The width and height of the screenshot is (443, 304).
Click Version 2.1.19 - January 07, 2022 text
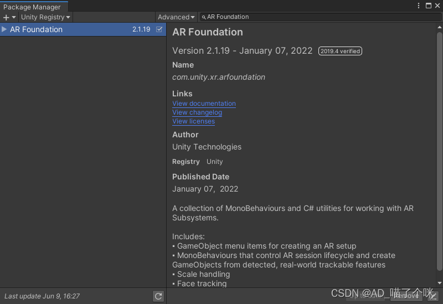pyautogui.click(x=243, y=51)
